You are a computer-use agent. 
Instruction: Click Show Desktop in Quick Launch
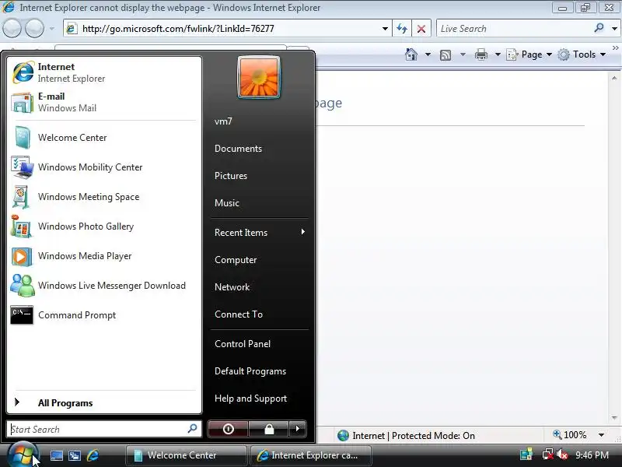click(x=56, y=455)
